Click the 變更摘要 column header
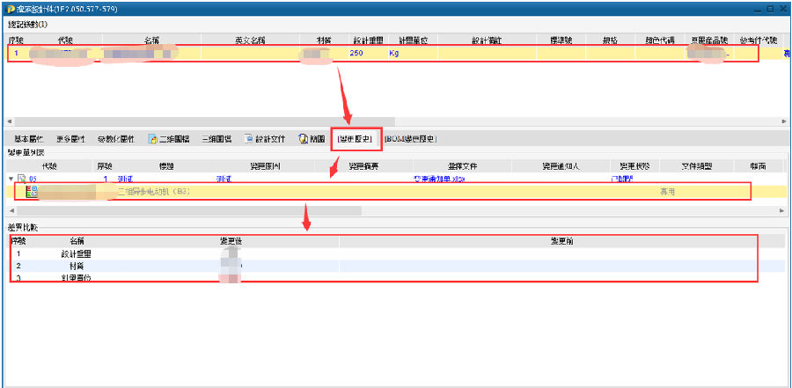 [363, 165]
